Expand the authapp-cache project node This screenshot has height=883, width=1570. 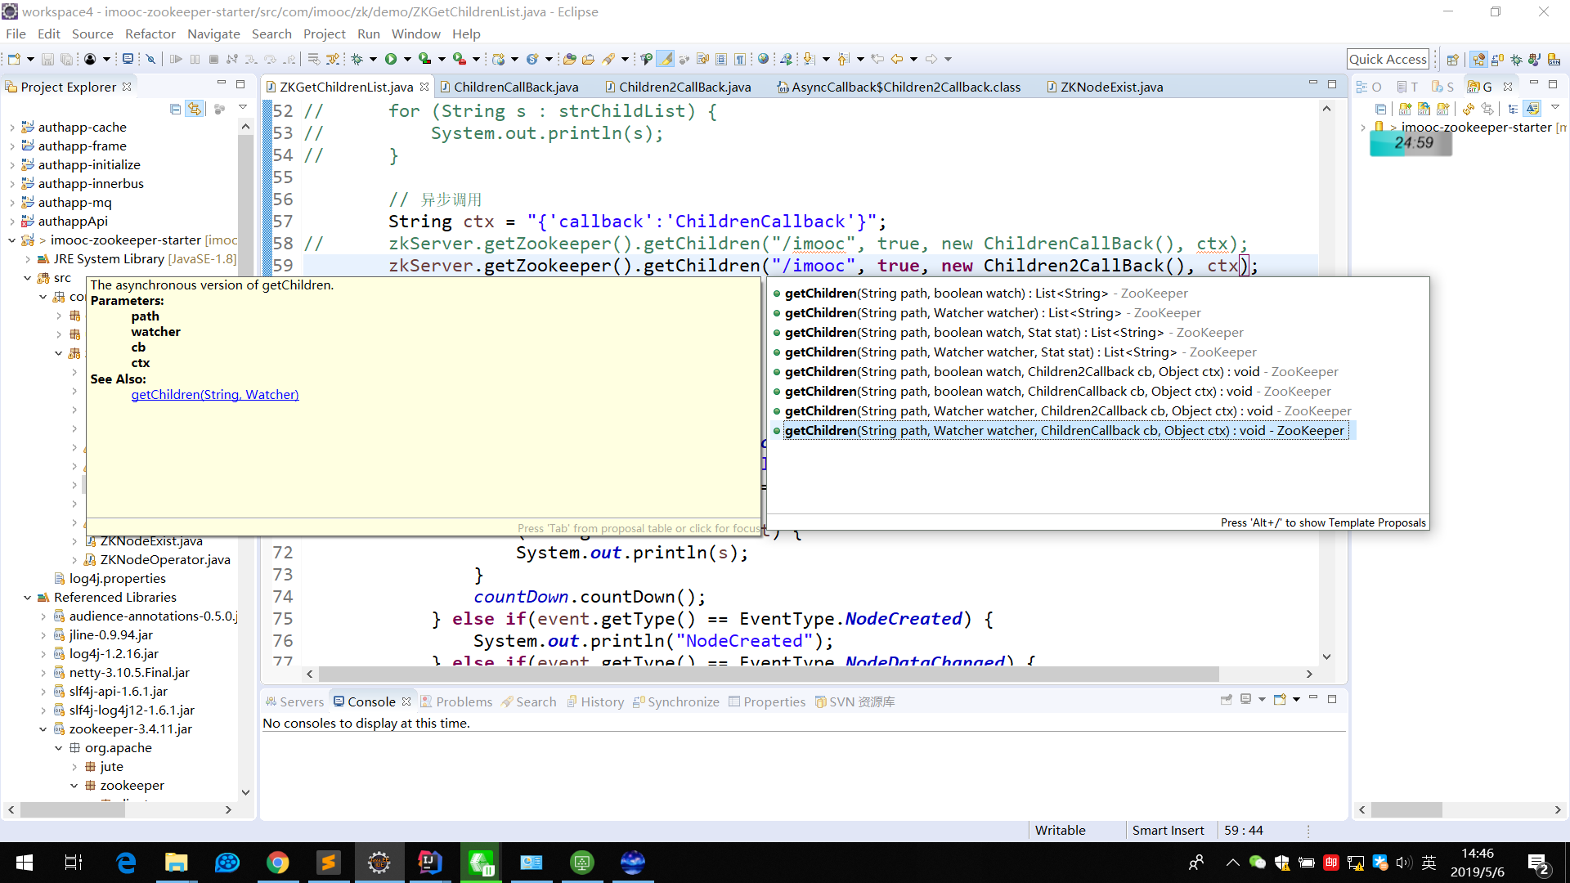(11, 128)
